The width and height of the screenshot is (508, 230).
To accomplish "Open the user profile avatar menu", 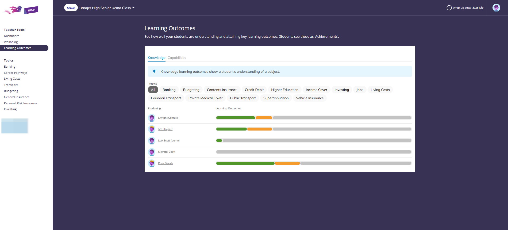I will pyautogui.click(x=496, y=8).
